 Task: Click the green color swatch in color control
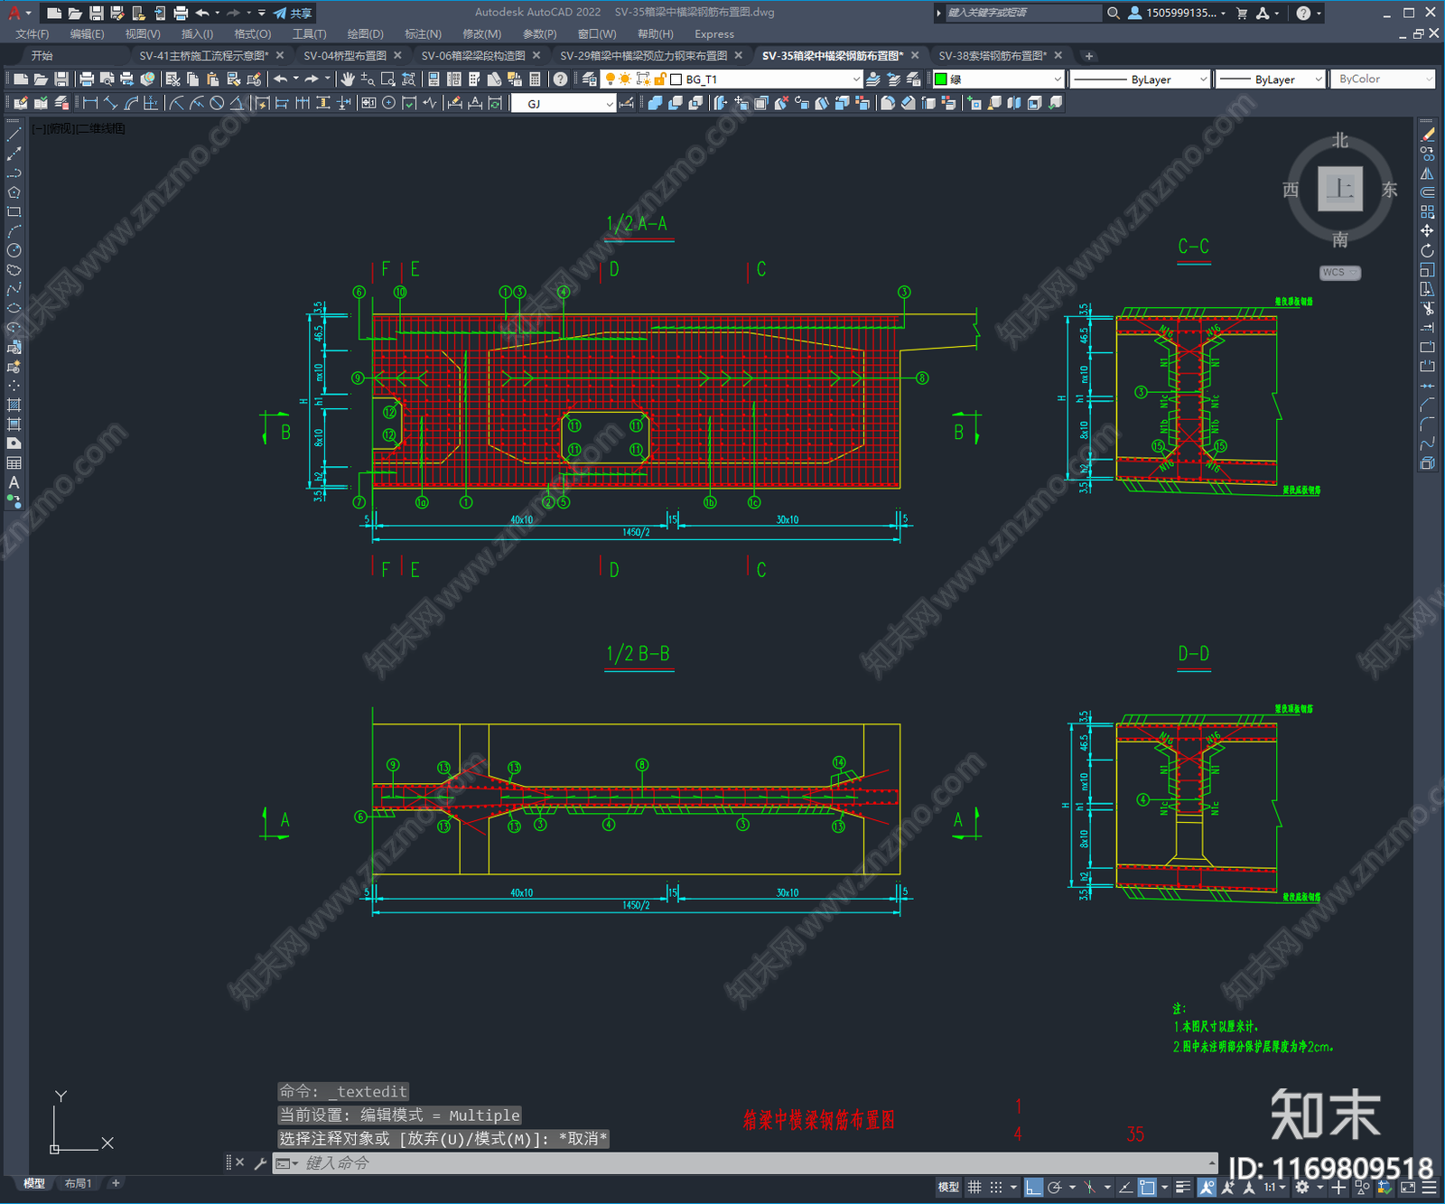[x=940, y=79]
